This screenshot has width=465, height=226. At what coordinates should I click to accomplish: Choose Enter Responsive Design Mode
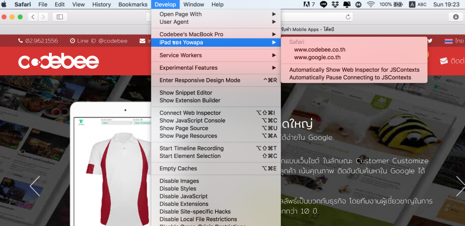pyautogui.click(x=216, y=80)
